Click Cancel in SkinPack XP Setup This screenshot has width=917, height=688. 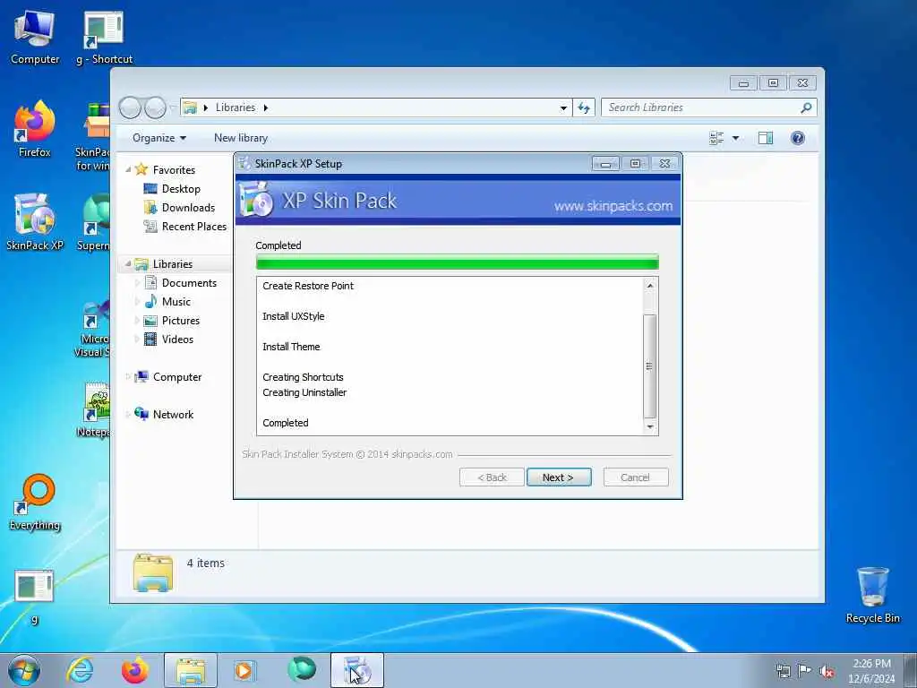pyautogui.click(x=636, y=477)
